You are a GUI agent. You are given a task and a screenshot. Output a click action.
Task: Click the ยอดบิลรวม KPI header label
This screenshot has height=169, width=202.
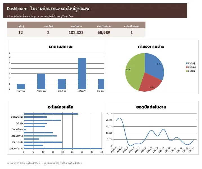[x=76, y=26]
